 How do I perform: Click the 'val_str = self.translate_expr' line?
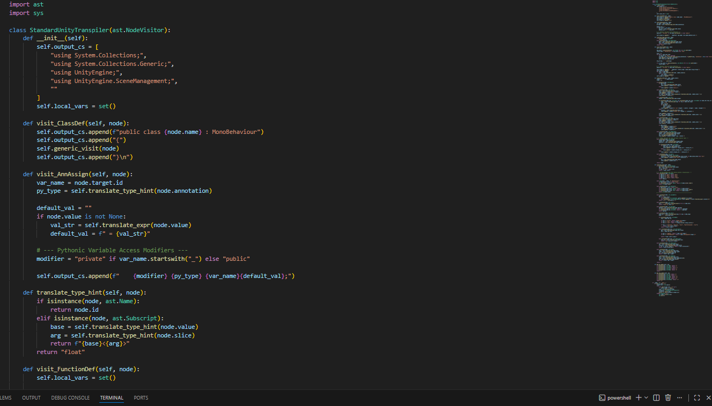(x=121, y=225)
